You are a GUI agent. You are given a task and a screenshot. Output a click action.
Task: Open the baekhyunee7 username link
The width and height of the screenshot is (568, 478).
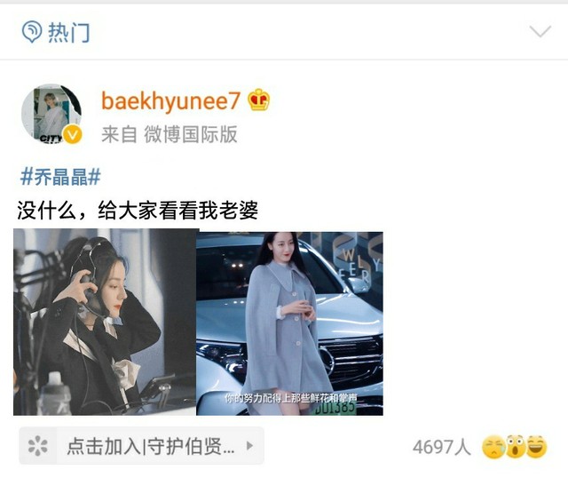click(170, 101)
